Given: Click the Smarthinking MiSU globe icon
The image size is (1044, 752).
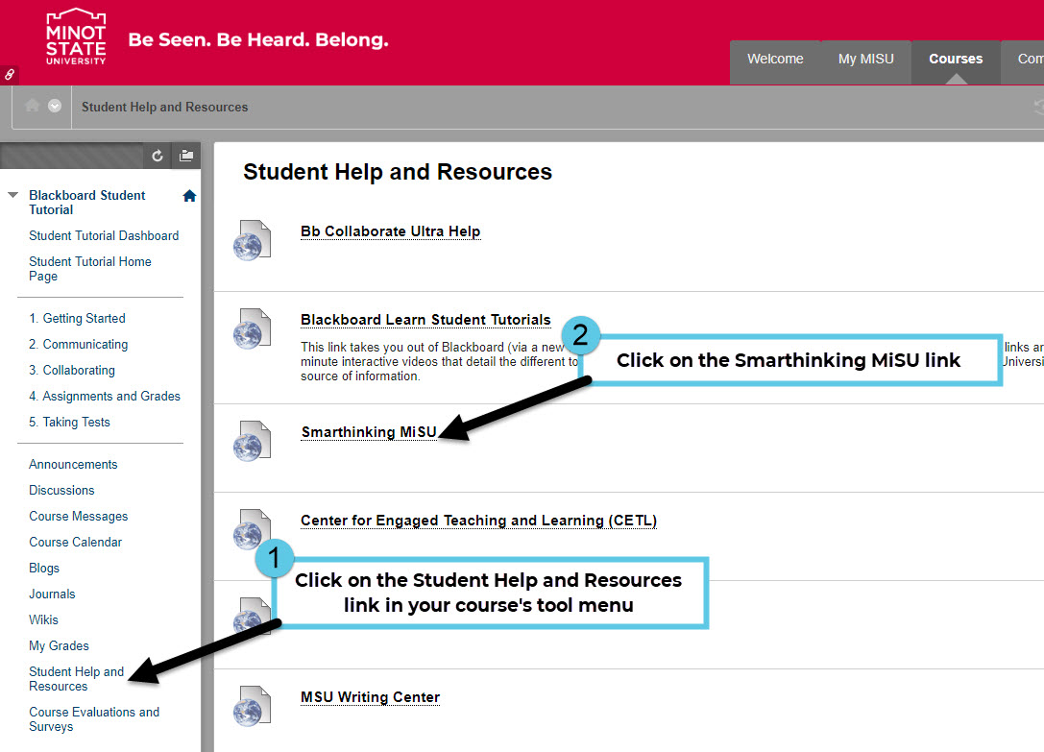Looking at the screenshot, I should pyautogui.click(x=251, y=440).
